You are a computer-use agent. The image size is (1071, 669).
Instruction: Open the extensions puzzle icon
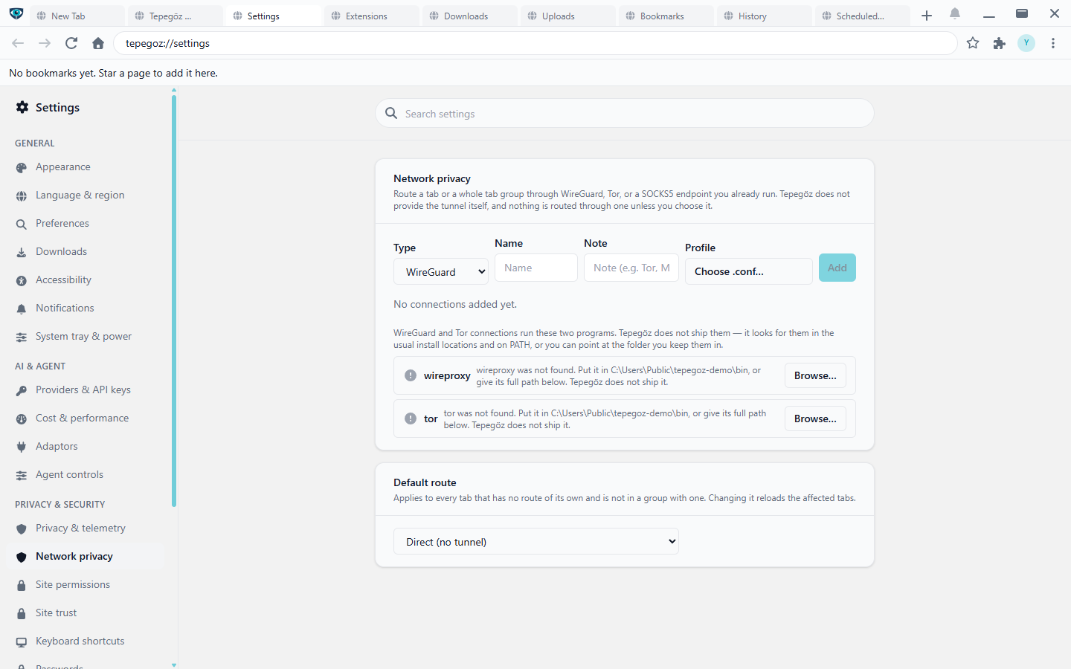pos(1000,43)
